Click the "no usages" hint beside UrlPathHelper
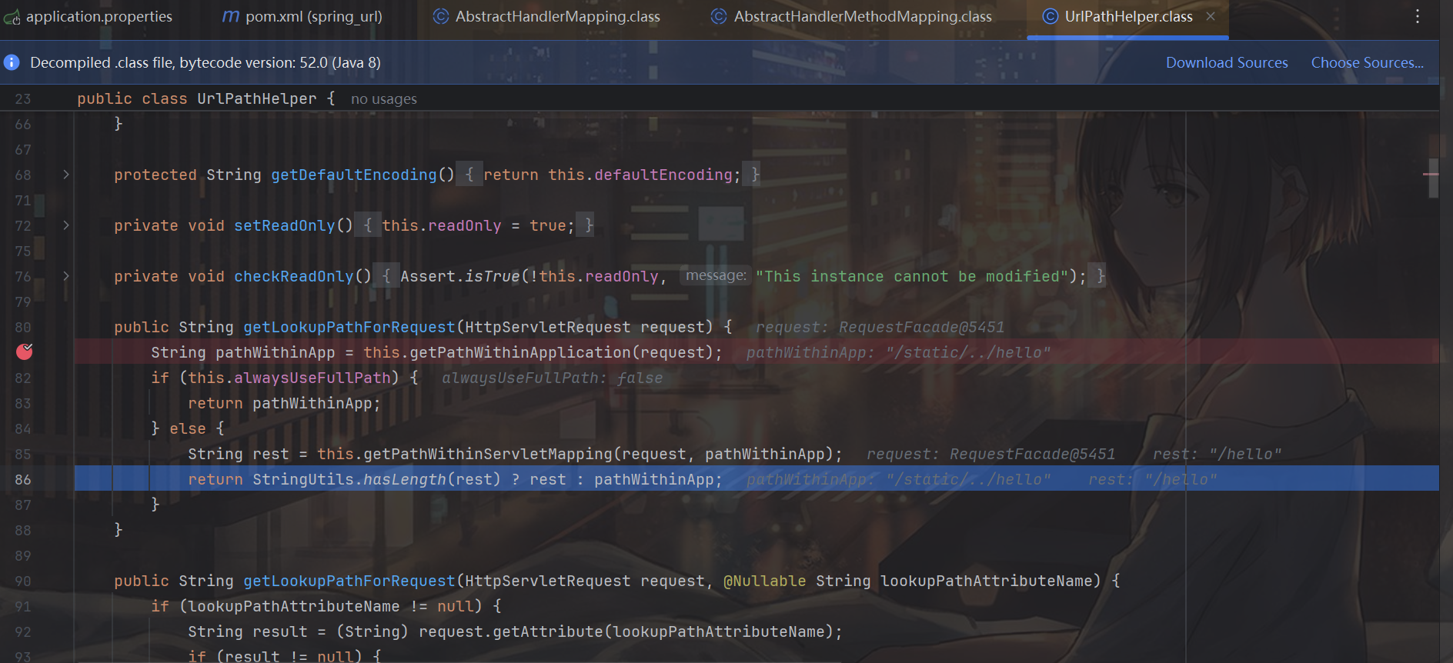Image resolution: width=1453 pixels, height=663 pixels. (x=383, y=99)
